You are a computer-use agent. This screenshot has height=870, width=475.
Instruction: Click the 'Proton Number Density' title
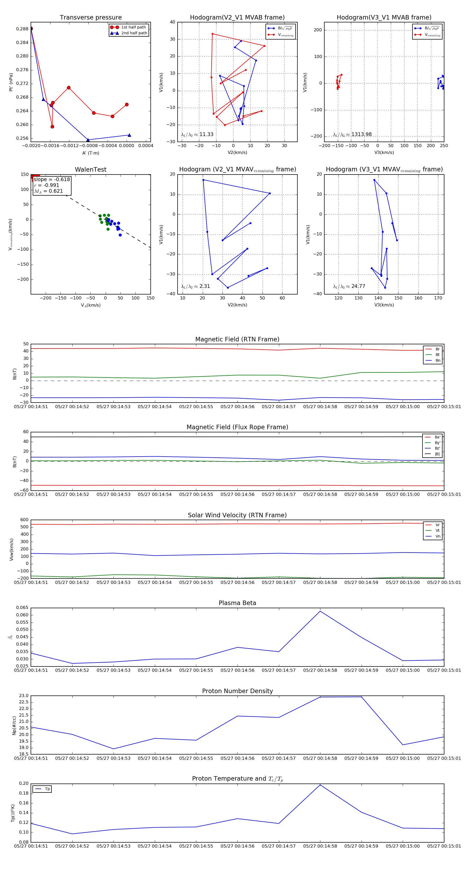[237, 691]
